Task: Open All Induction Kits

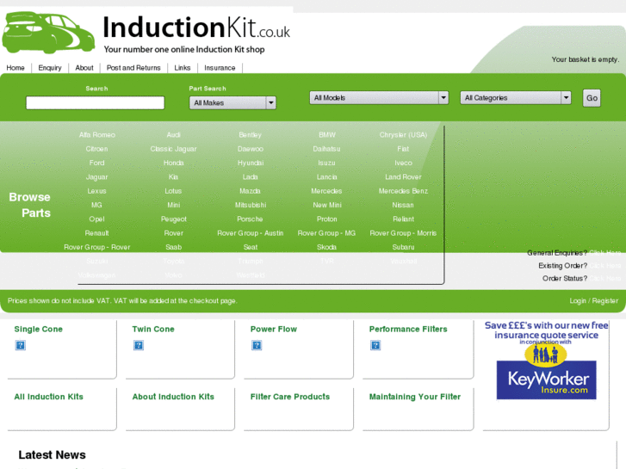Action: [x=49, y=397]
